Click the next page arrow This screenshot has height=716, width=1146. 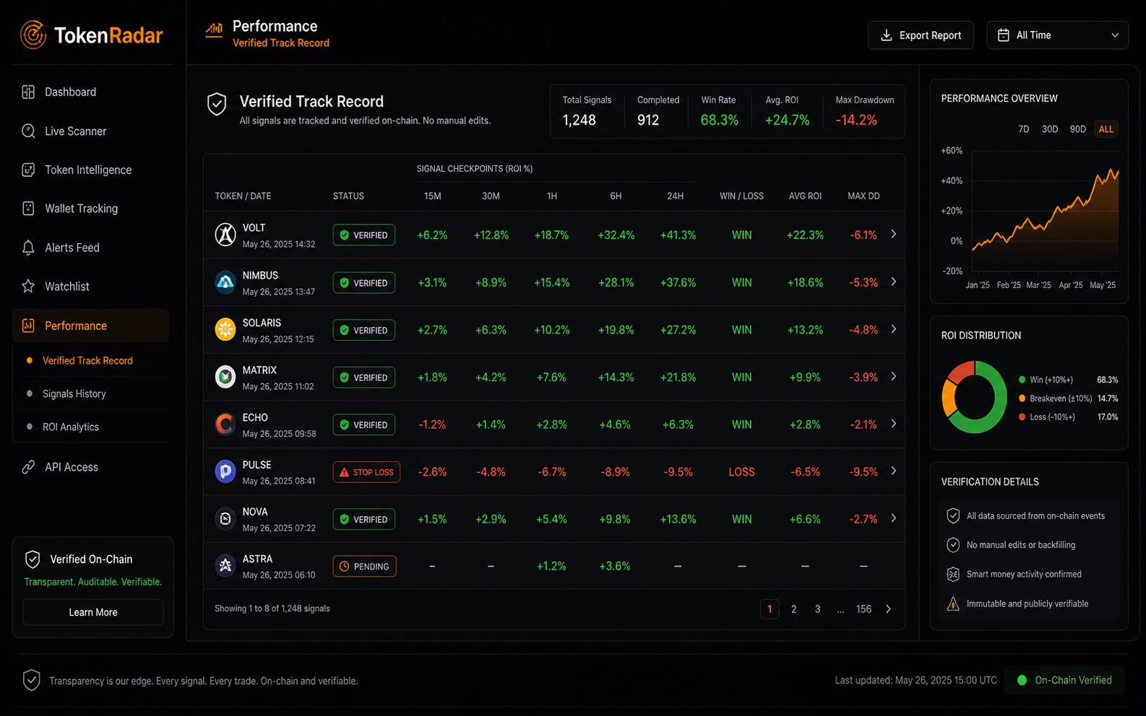pos(888,609)
